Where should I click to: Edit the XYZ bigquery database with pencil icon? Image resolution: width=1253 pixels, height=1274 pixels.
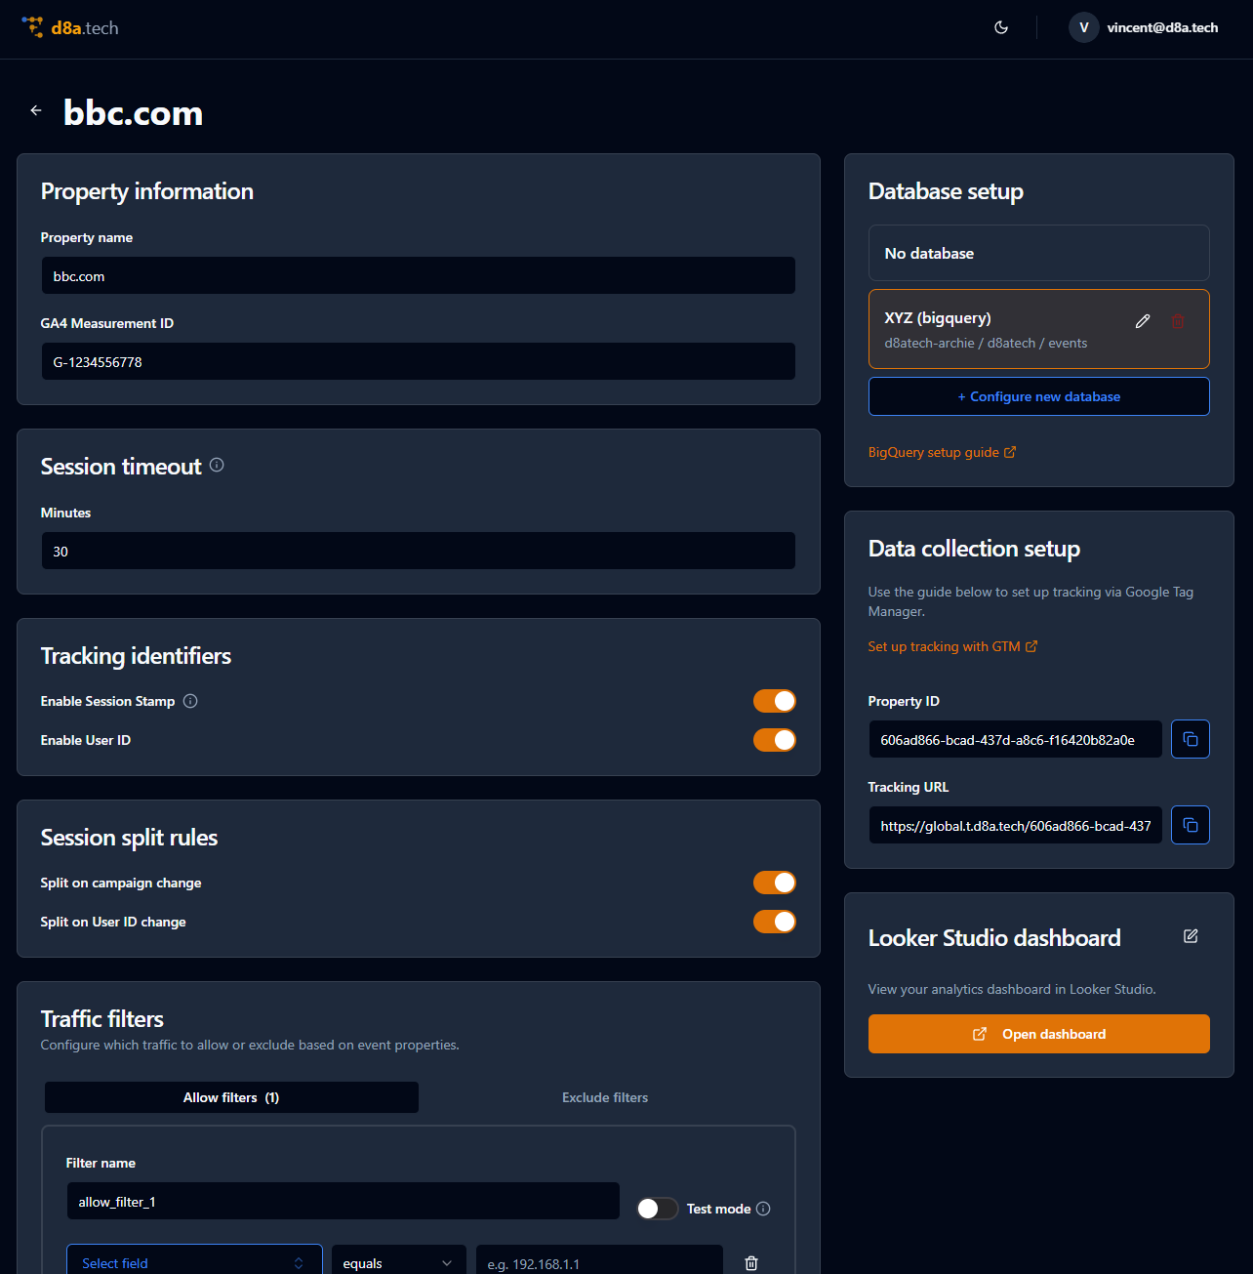coord(1143,320)
